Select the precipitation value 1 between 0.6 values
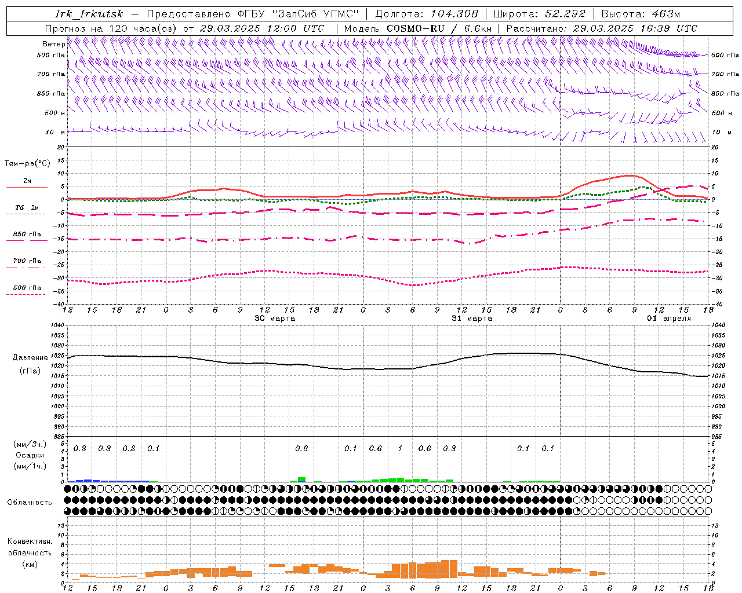The height and width of the screenshot is (593, 742). pyautogui.click(x=400, y=449)
